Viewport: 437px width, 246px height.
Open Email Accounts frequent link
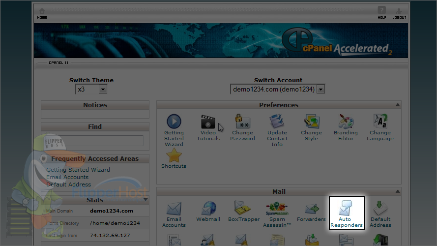coord(67,177)
